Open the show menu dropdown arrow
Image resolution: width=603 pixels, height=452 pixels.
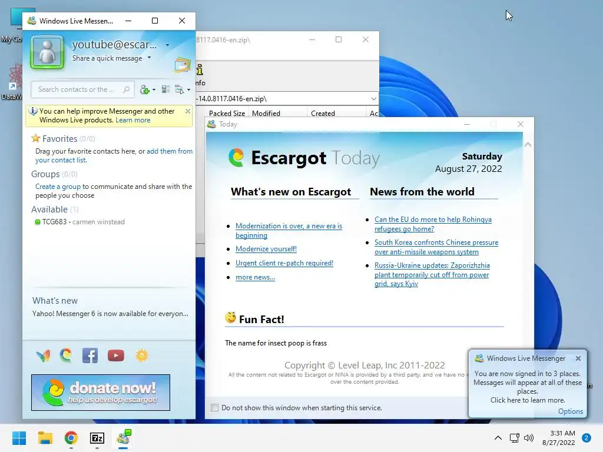188,89
